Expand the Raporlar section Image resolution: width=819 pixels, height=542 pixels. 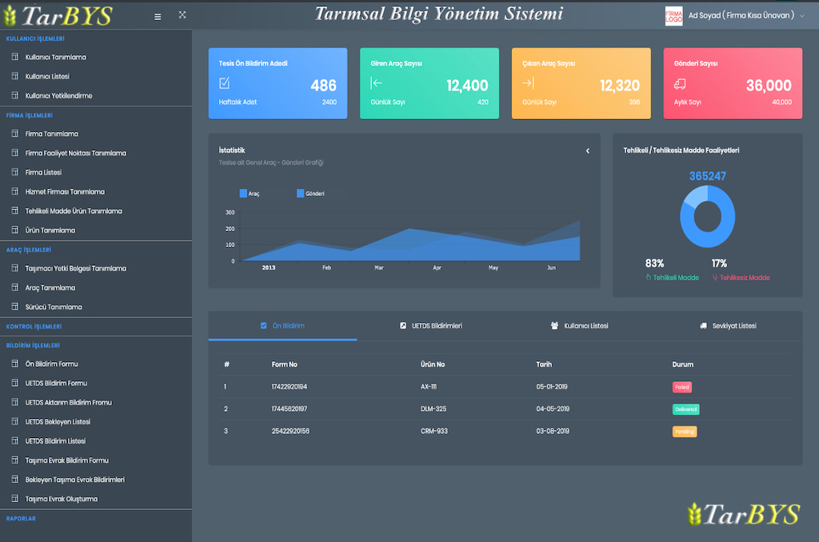21,519
